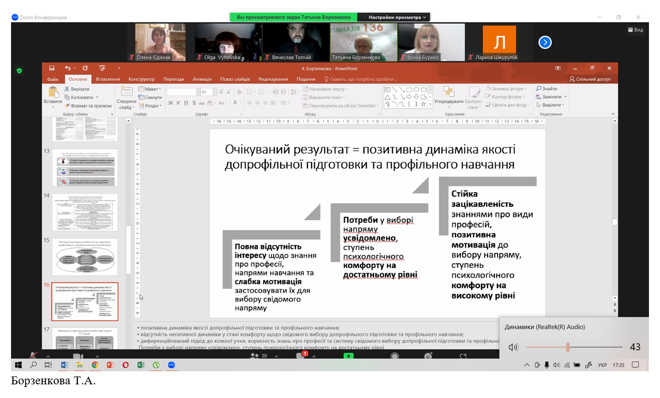Click the speaker icon in the volume popup
Viewport: 660px width, 398px height.
point(513,347)
